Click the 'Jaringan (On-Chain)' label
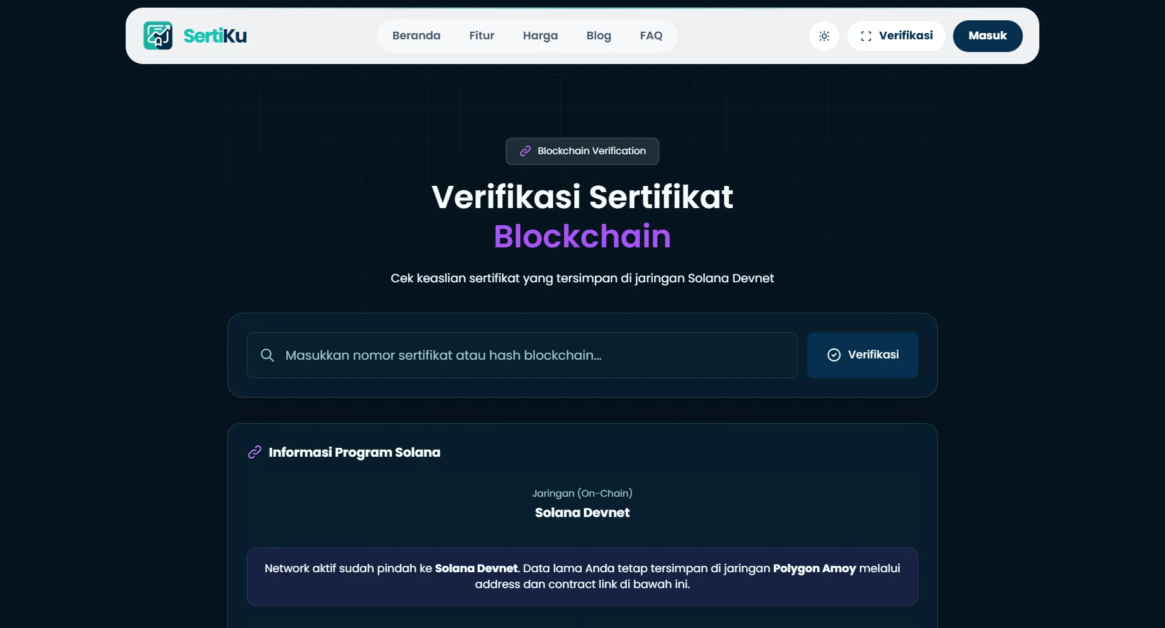The width and height of the screenshot is (1165, 628). (x=582, y=494)
